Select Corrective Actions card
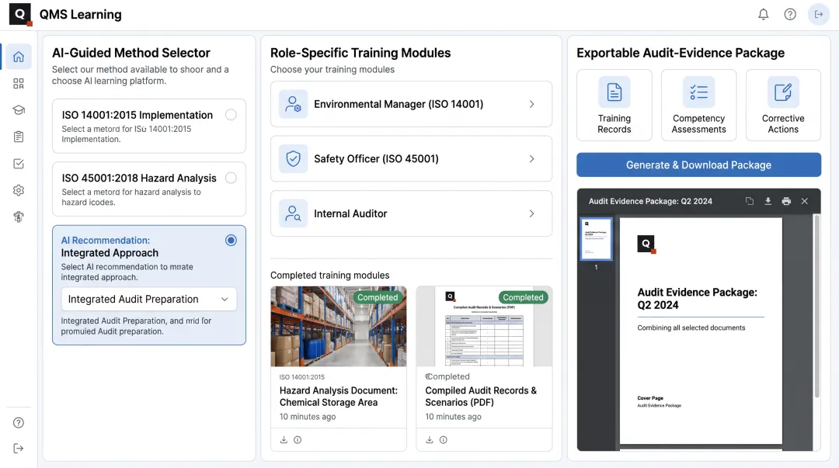Viewport: 839px width, 468px height. point(783,106)
